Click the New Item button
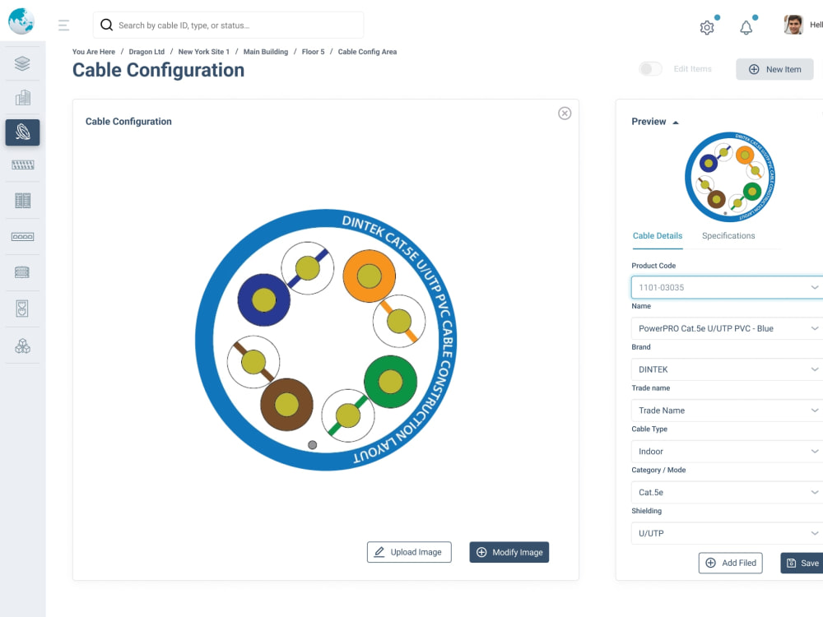Screen dimensions: 823x617 point(774,69)
